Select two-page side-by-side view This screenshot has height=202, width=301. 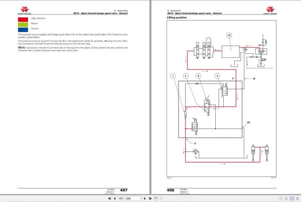click(292, 198)
